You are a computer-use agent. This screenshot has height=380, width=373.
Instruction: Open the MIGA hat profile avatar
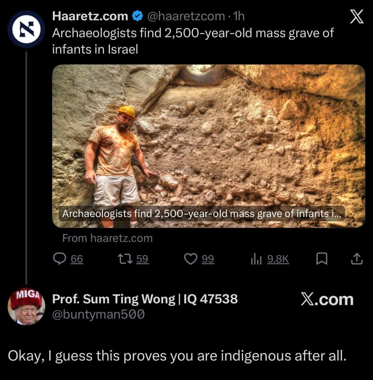26,306
